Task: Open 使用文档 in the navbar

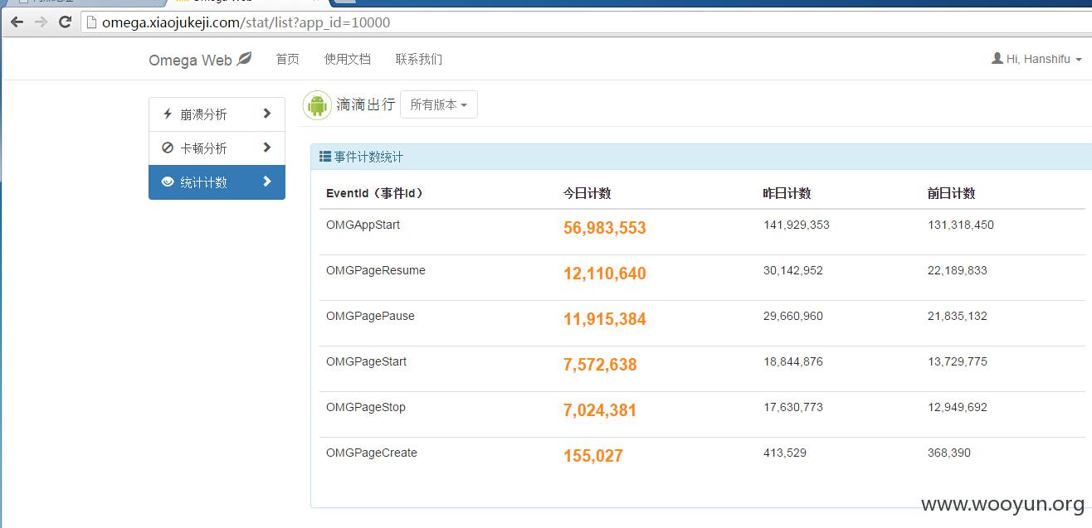Action: click(348, 59)
